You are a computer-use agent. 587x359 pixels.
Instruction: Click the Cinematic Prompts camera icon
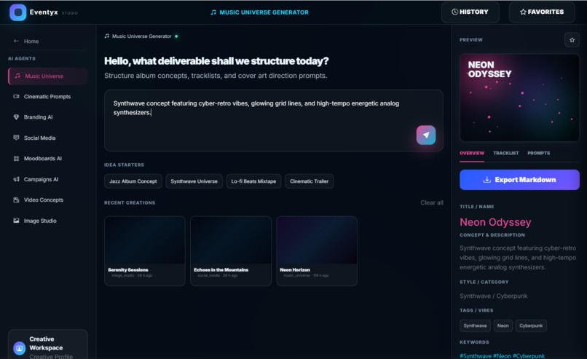point(16,96)
